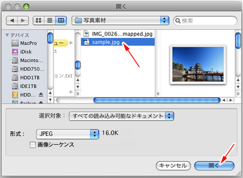
Task: Select MacPro in the sidebar
Action: (24, 43)
